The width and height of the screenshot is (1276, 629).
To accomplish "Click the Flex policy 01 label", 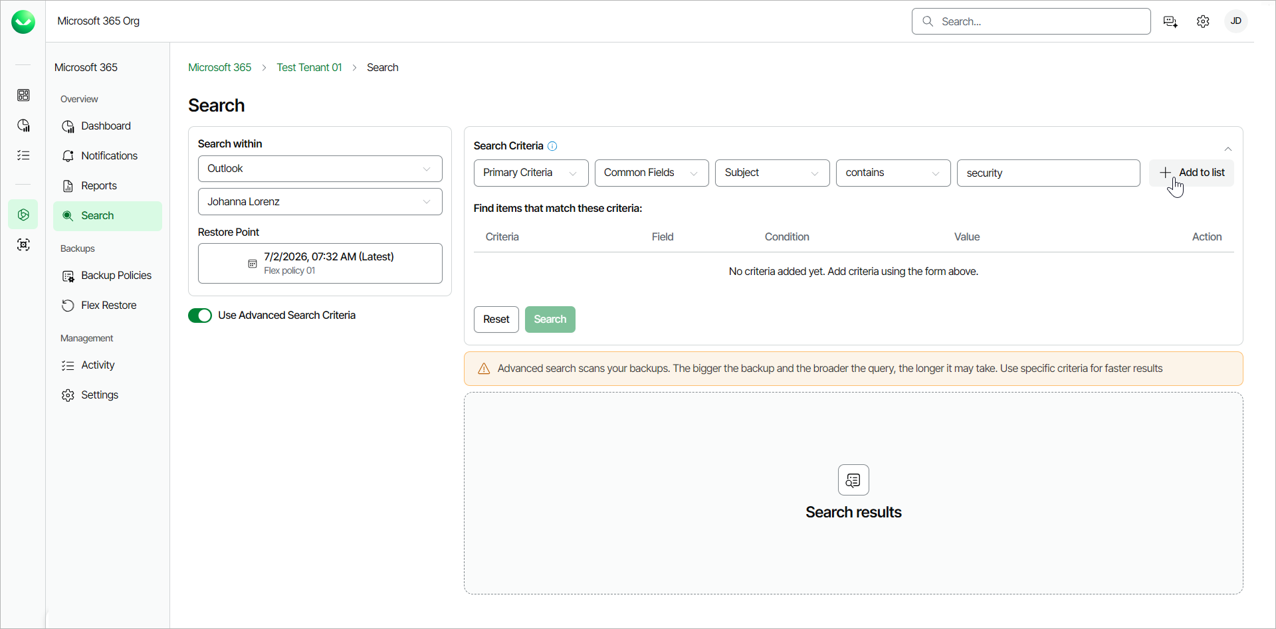I will [x=290, y=271].
